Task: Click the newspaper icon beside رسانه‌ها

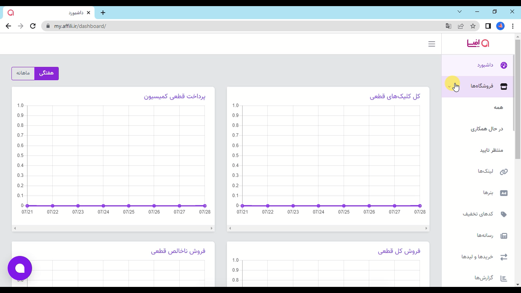Action: [503, 236]
